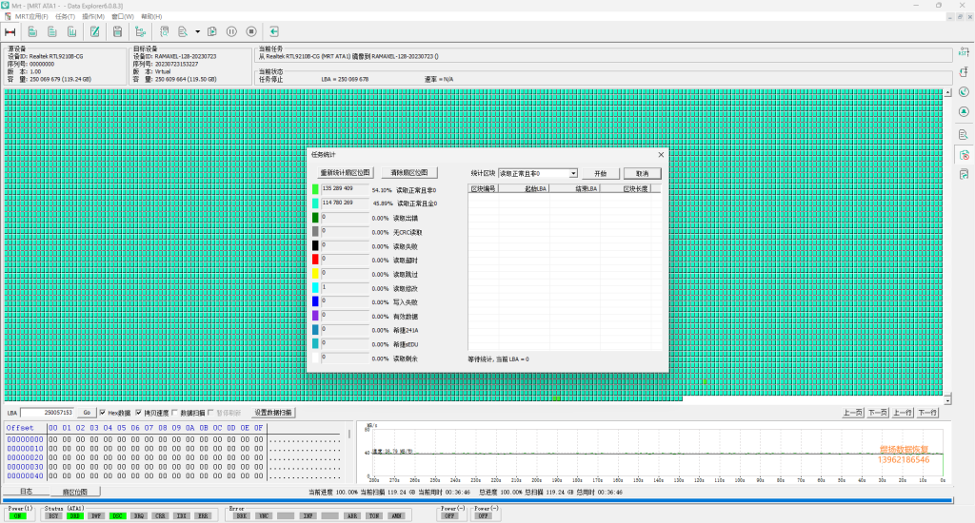Image resolution: width=975 pixels, height=523 pixels.
Task: Click the first Power(-) OFF indicator
Action: 449,515
